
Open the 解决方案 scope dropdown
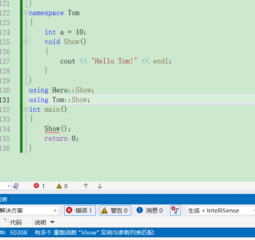point(29,211)
